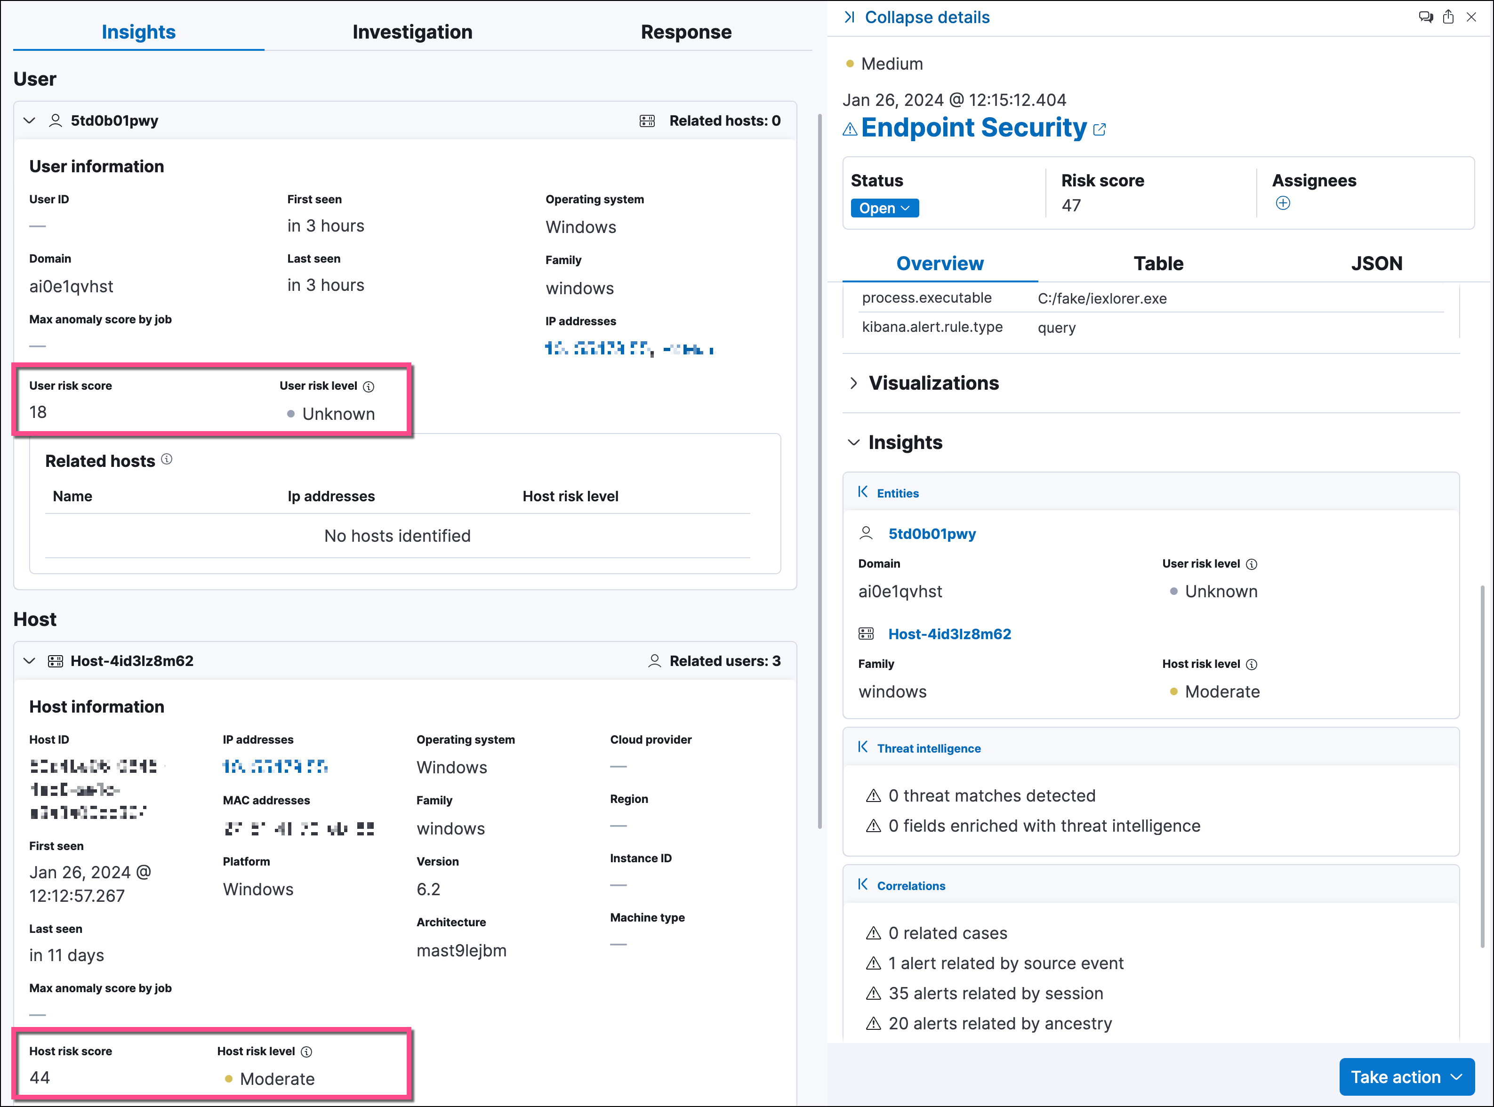1494x1107 pixels.
Task: Collapse the Insights section in Overview
Action: [853, 442]
